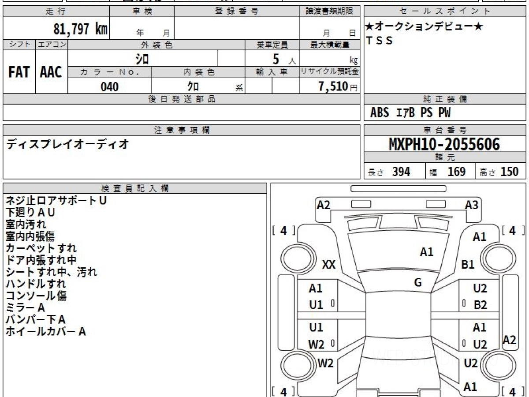Click the カラーNo. header
Screen dimensions: 529x397
(x=110, y=72)
